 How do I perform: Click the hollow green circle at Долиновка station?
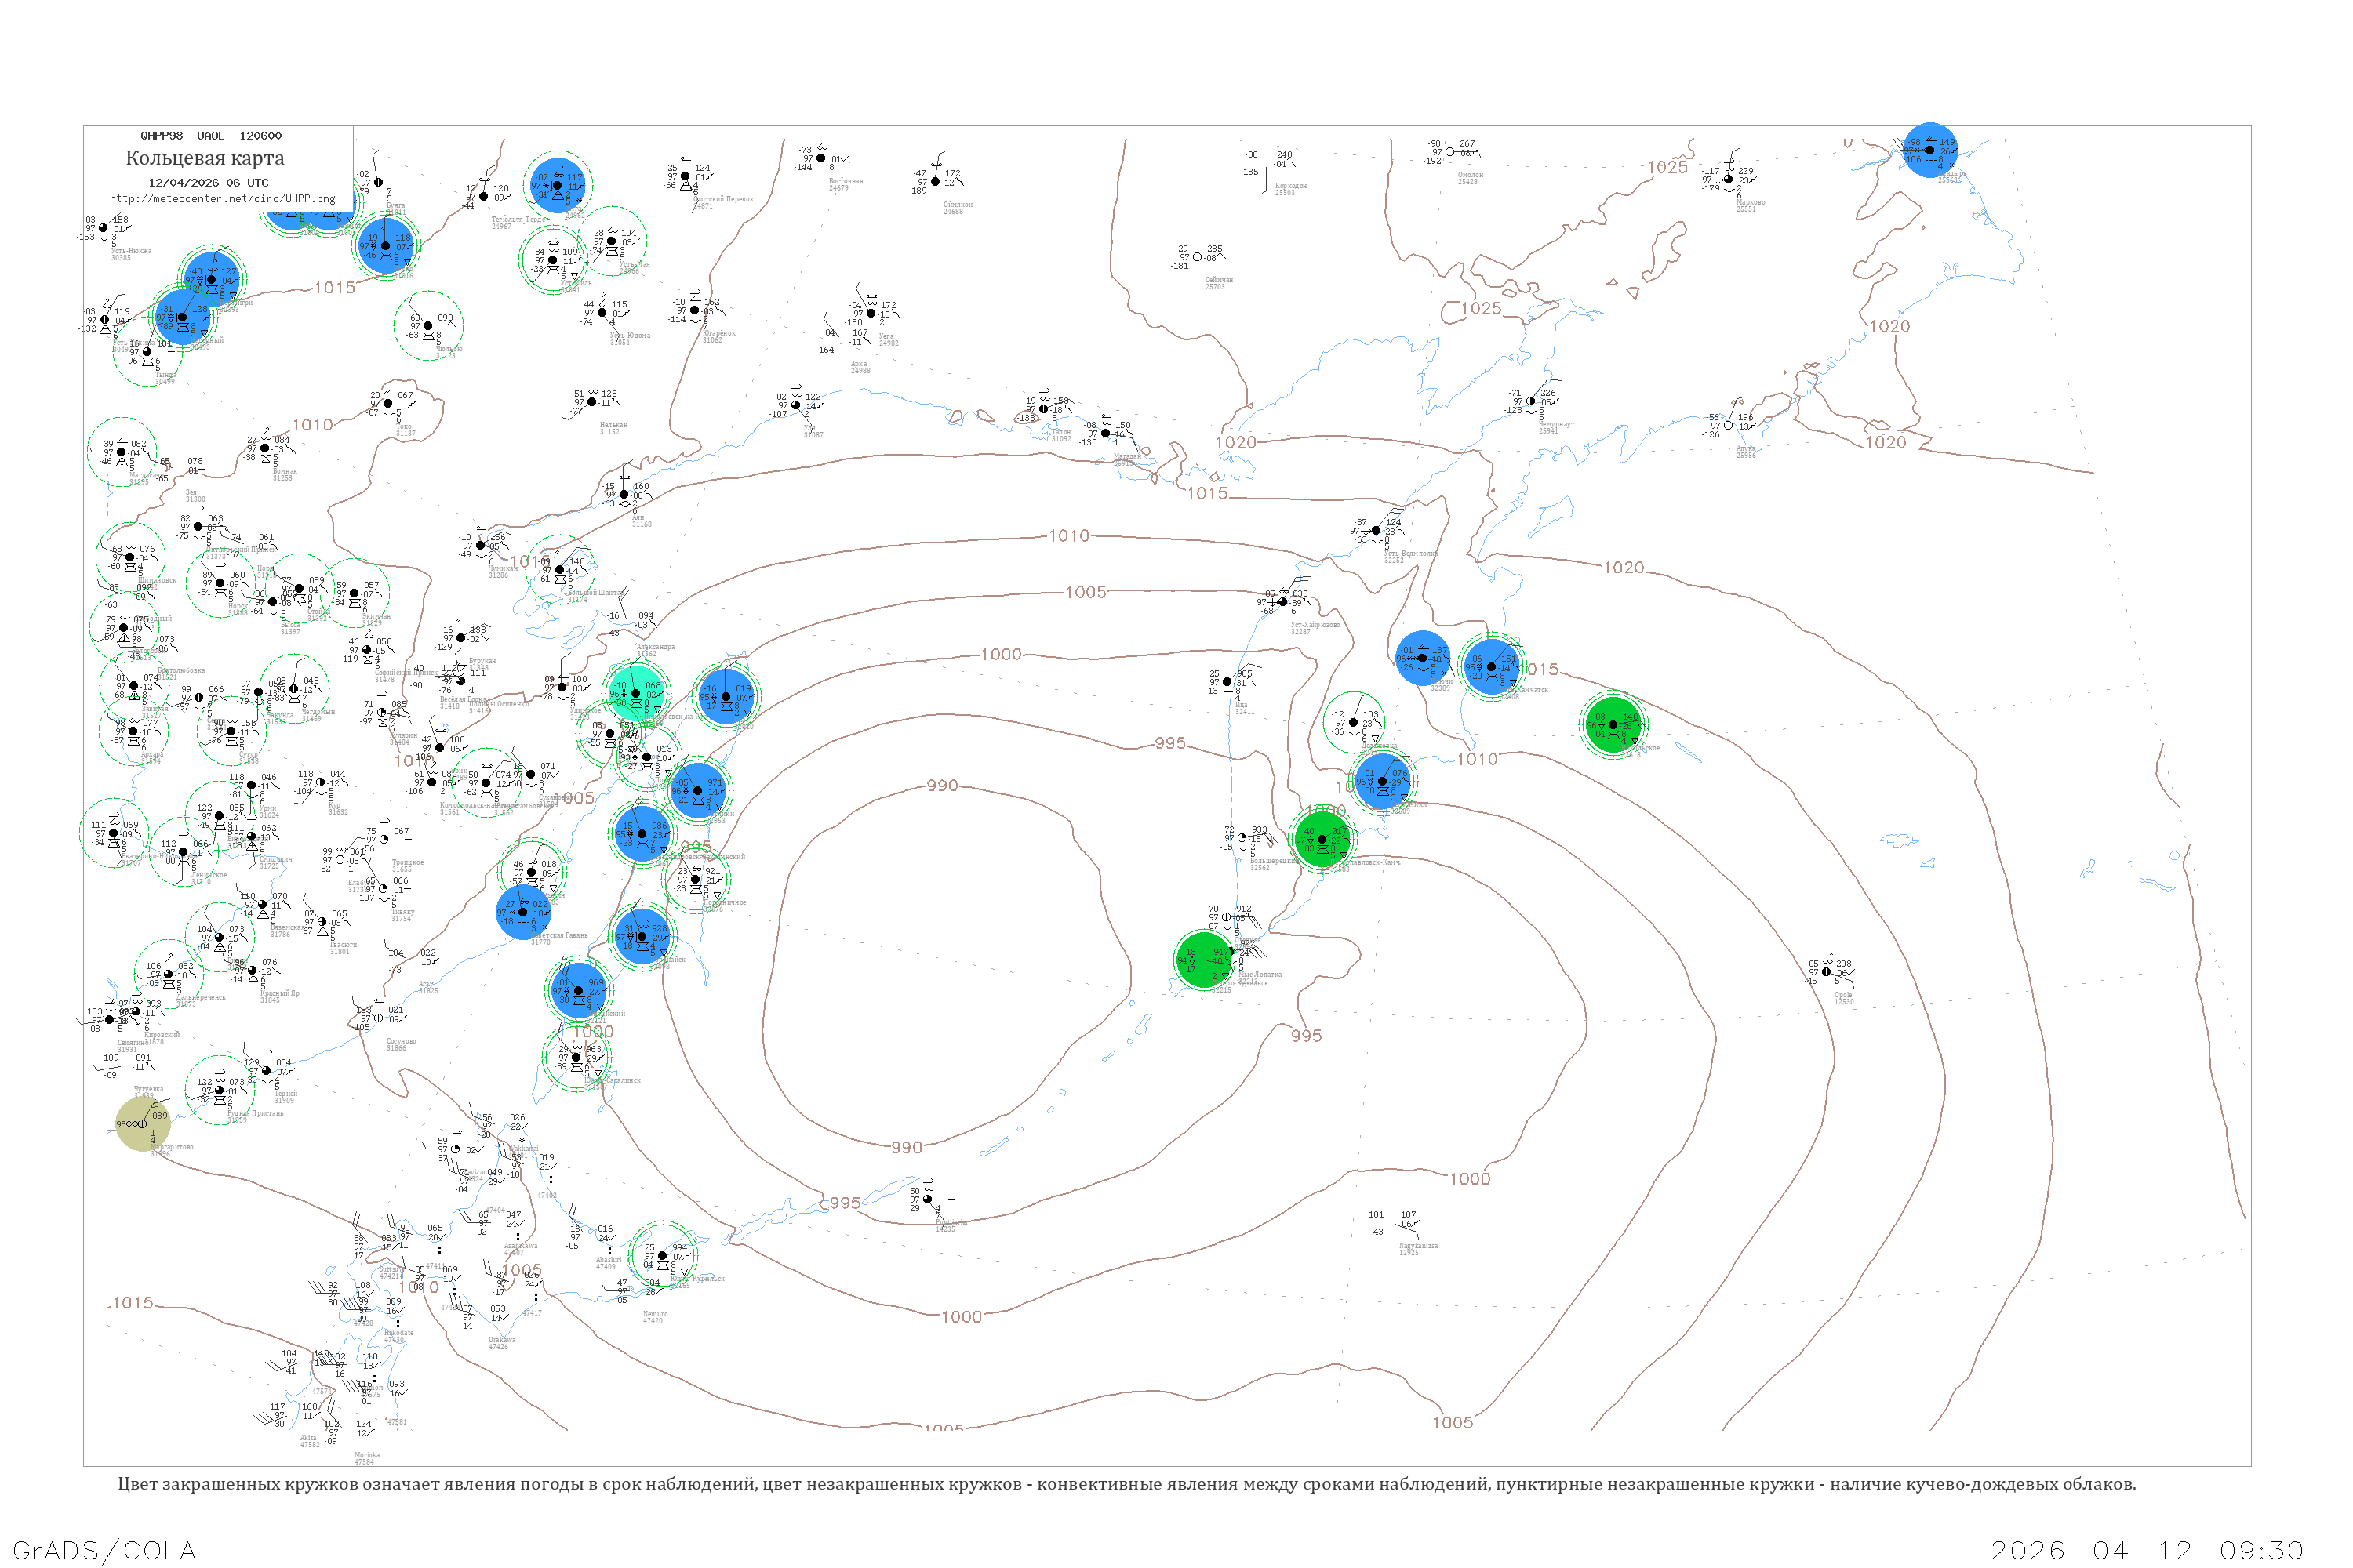pos(1354,722)
